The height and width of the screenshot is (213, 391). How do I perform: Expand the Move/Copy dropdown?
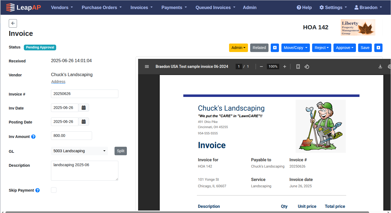coord(295,48)
